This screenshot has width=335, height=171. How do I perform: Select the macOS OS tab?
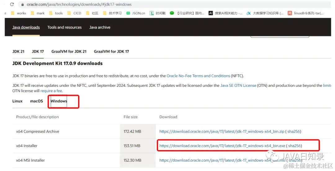tap(37, 101)
